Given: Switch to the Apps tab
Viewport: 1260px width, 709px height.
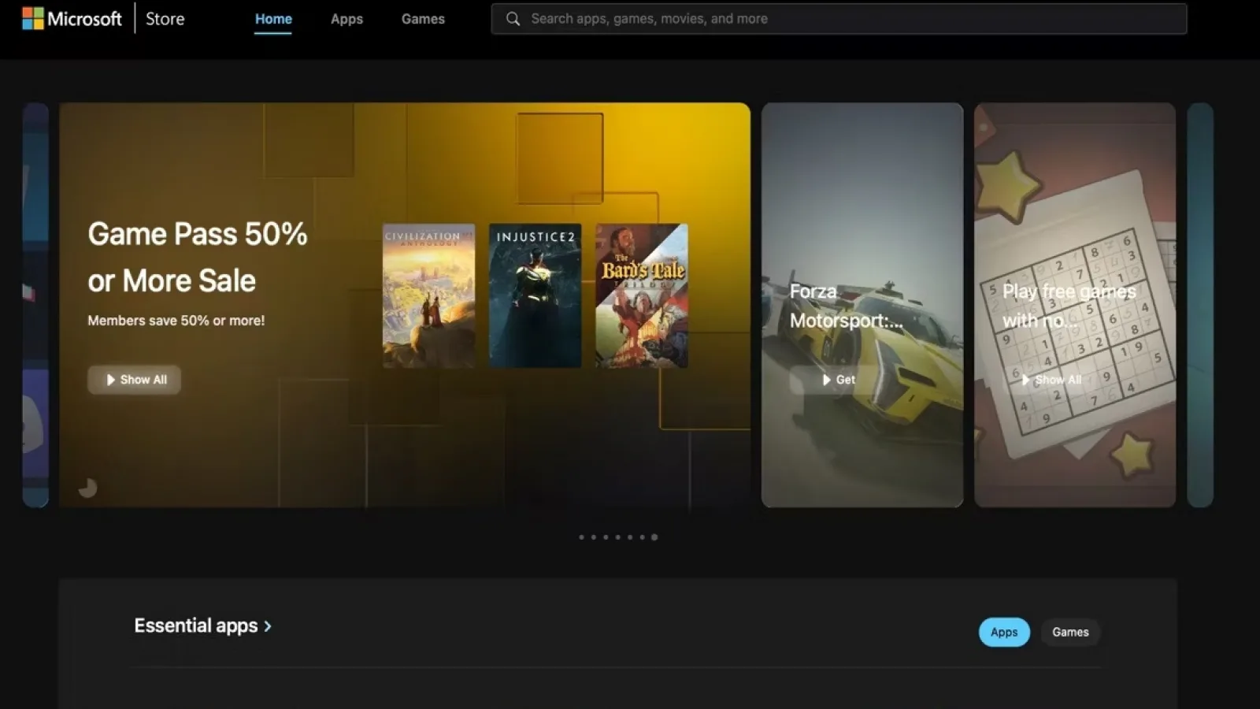Looking at the screenshot, I should click(346, 19).
